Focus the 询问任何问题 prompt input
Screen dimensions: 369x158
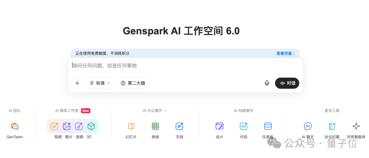[x=186, y=66]
